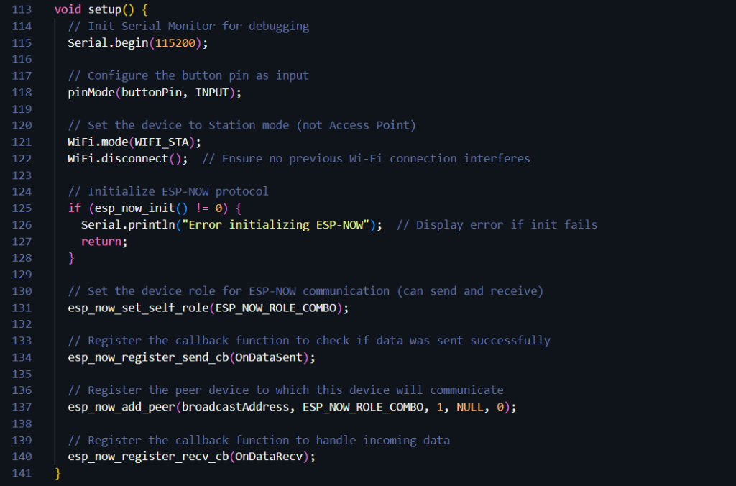The image size is (736, 486).
Task: Click the return keyword
Action: click(x=101, y=241)
